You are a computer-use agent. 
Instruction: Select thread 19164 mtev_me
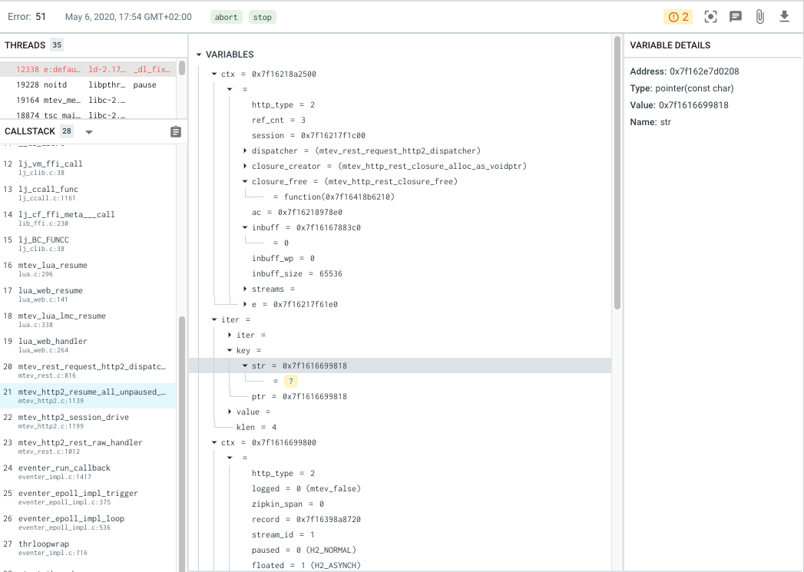(x=88, y=100)
